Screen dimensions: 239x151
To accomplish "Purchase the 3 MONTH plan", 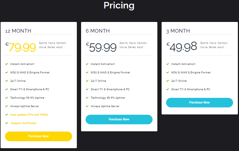I will coord(199,102).
